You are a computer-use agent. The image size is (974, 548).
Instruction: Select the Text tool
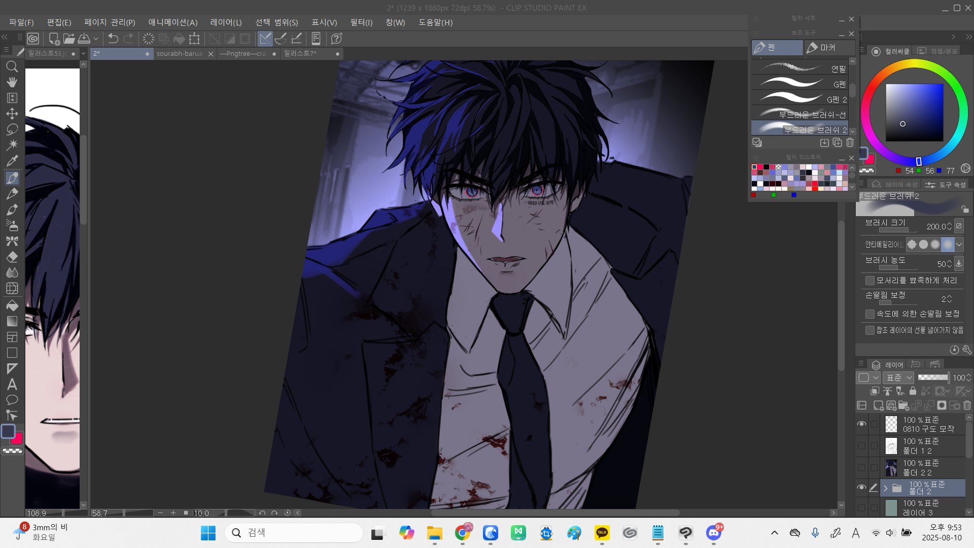12,384
